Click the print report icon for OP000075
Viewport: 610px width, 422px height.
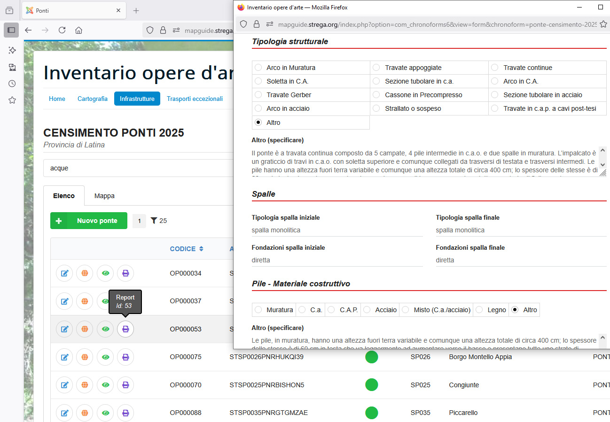coord(125,357)
